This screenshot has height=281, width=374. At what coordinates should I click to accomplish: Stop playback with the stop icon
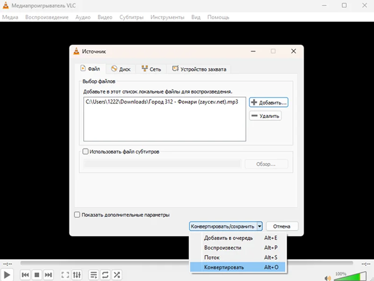37,275
